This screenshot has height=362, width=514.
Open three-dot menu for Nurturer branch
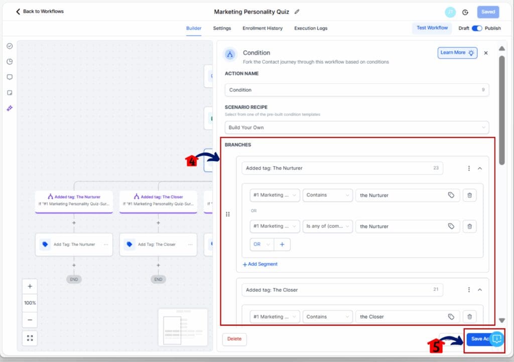[469, 168]
